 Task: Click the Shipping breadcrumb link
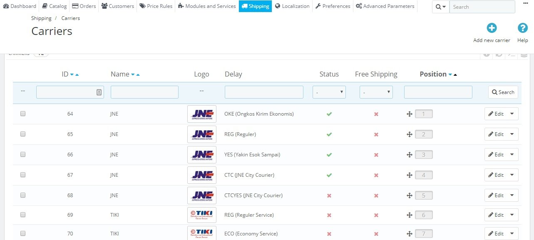coord(41,18)
